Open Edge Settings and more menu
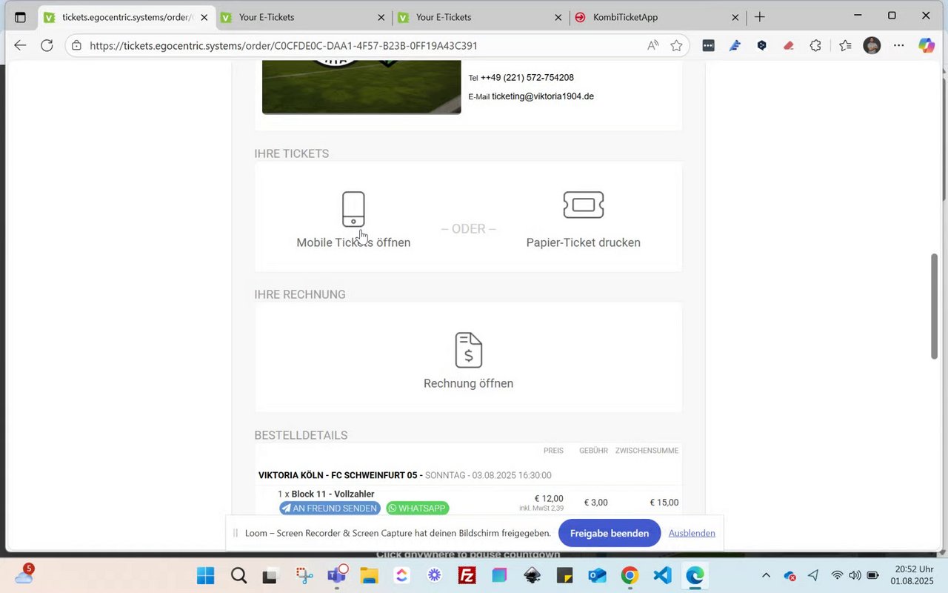The width and height of the screenshot is (948, 593). click(898, 45)
